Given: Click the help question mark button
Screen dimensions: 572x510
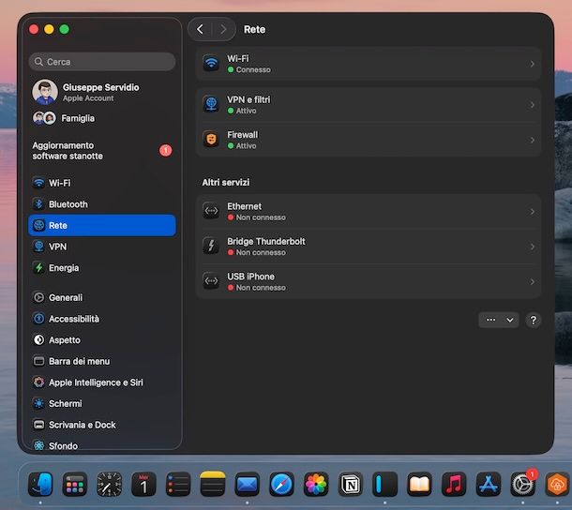Looking at the screenshot, I should (x=533, y=320).
